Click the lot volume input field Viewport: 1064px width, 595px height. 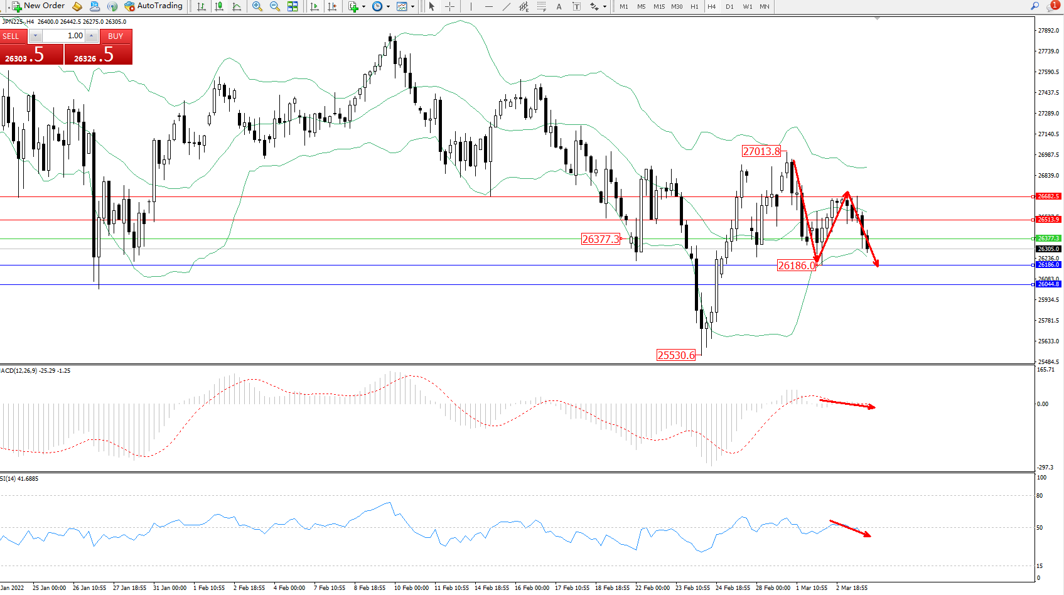[x=64, y=36]
